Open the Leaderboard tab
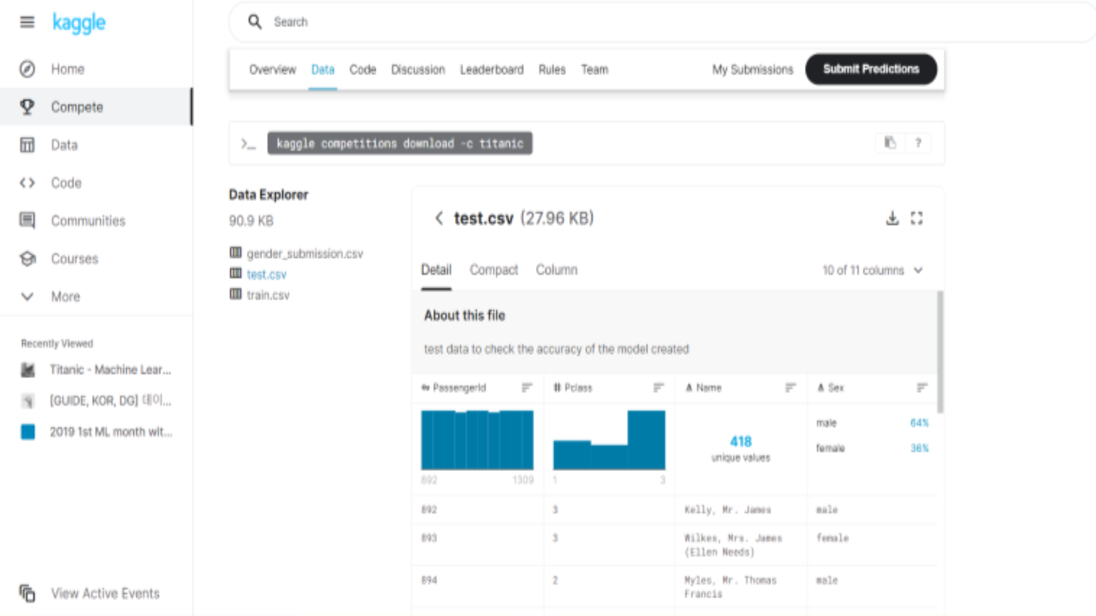This screenshot has width=1096, height=616. click(x=491, y=70)
